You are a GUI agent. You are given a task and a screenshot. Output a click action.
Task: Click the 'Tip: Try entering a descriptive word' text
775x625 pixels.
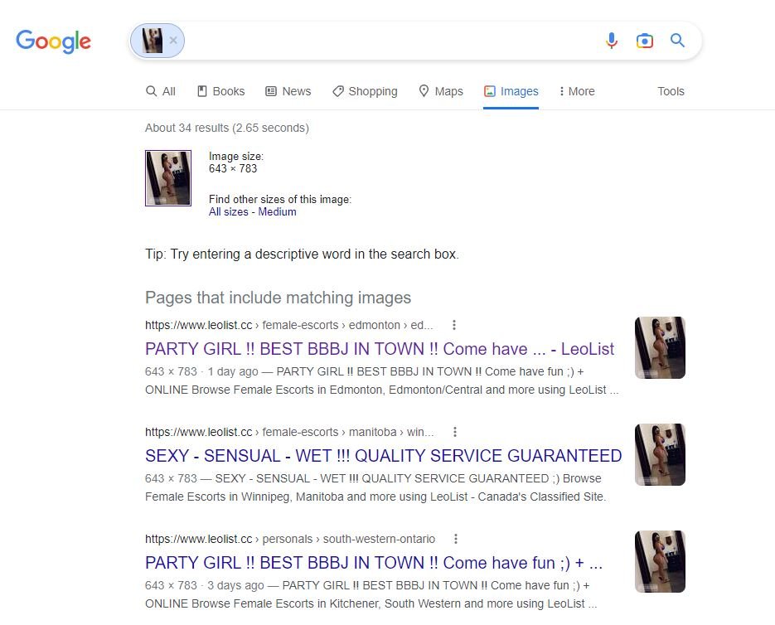pos(302,254)
